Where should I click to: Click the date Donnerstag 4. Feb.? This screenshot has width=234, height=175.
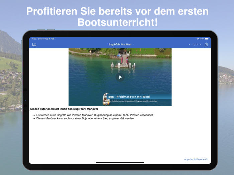[x=46, y=39]
